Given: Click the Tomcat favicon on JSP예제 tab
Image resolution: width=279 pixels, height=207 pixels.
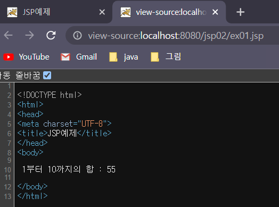Looking at the screenshot, I should [12, 12].
